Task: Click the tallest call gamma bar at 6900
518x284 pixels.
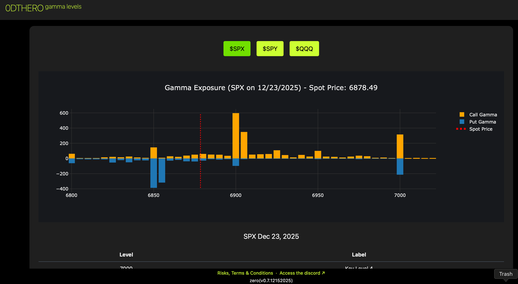Action: click(236, 136)
